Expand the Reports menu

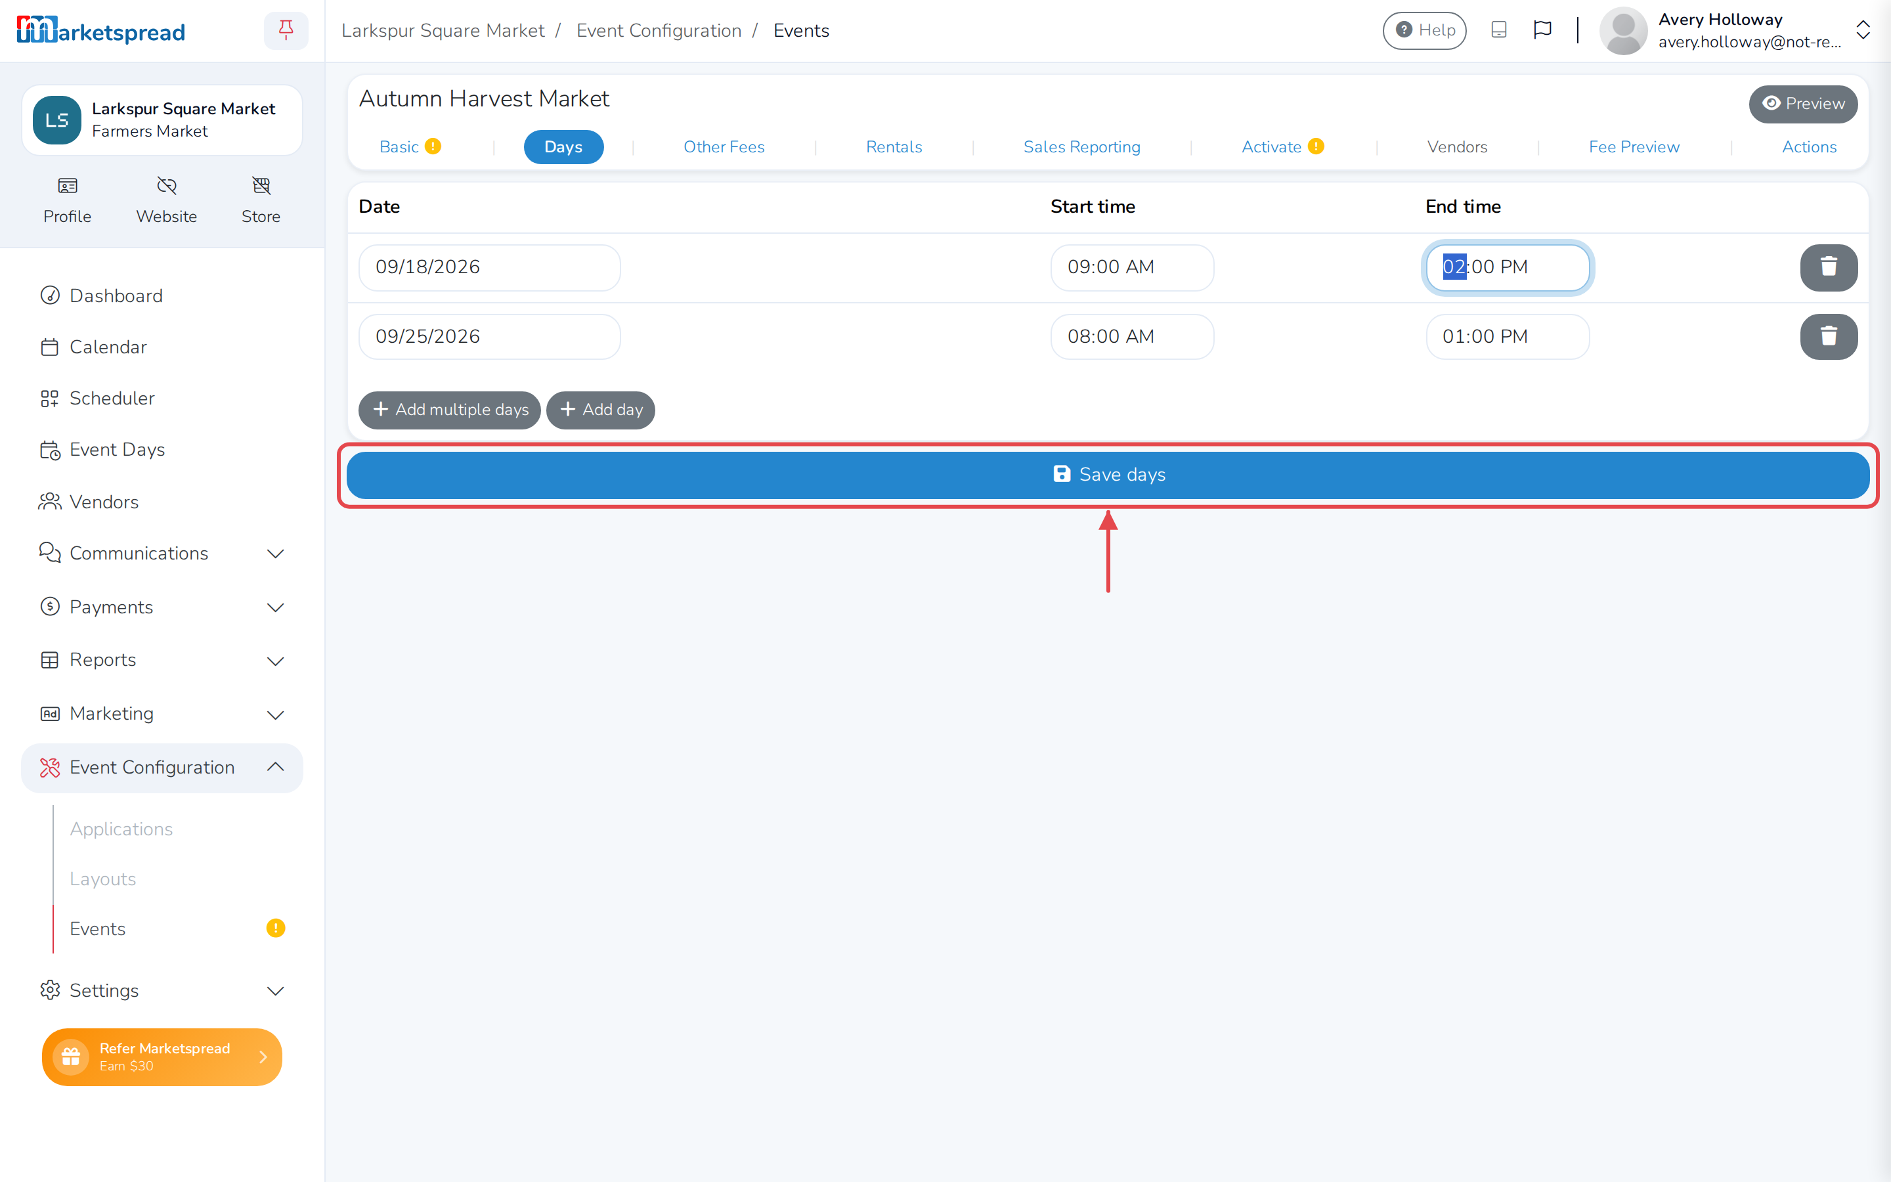[x=162, y=661]
